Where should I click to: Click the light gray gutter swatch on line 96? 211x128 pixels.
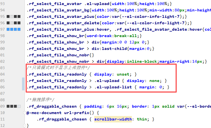click(12, 23)
